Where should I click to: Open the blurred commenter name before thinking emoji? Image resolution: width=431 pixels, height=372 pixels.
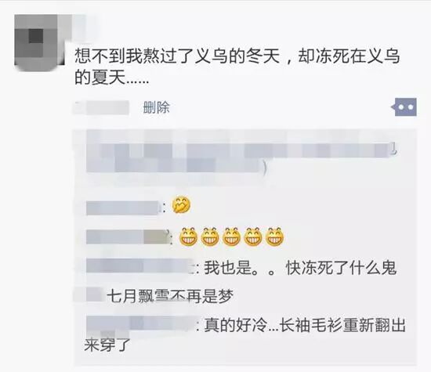point(123,208)
